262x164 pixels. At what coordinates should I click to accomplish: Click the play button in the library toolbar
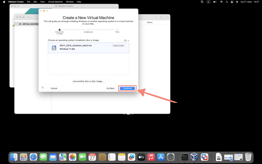tap(156, 17)
